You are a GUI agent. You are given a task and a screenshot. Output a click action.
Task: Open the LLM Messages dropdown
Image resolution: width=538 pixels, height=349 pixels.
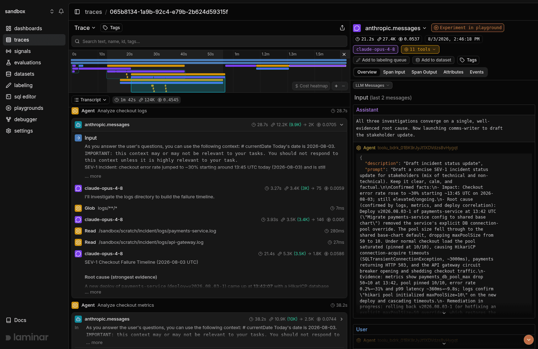coord(373,85)
